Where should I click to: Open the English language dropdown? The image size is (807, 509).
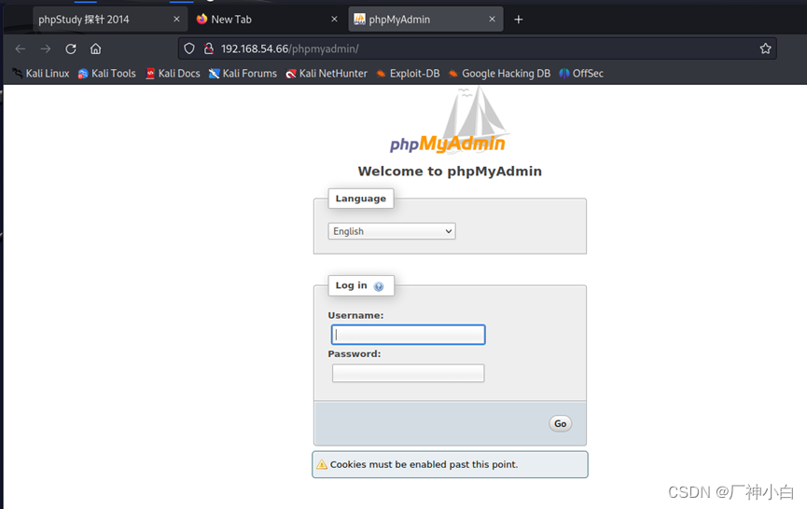[x=392, y=231]
